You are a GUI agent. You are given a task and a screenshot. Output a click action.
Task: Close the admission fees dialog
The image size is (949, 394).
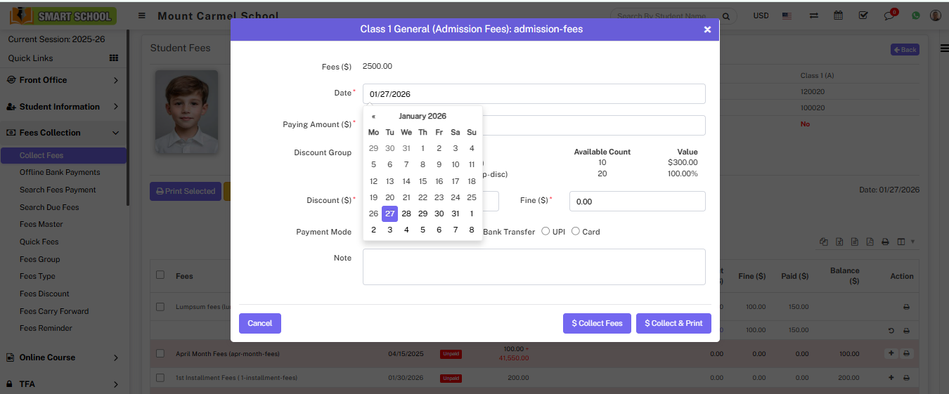click(x=707, y=29)
